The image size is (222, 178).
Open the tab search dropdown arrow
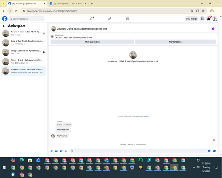pos(3,4)
